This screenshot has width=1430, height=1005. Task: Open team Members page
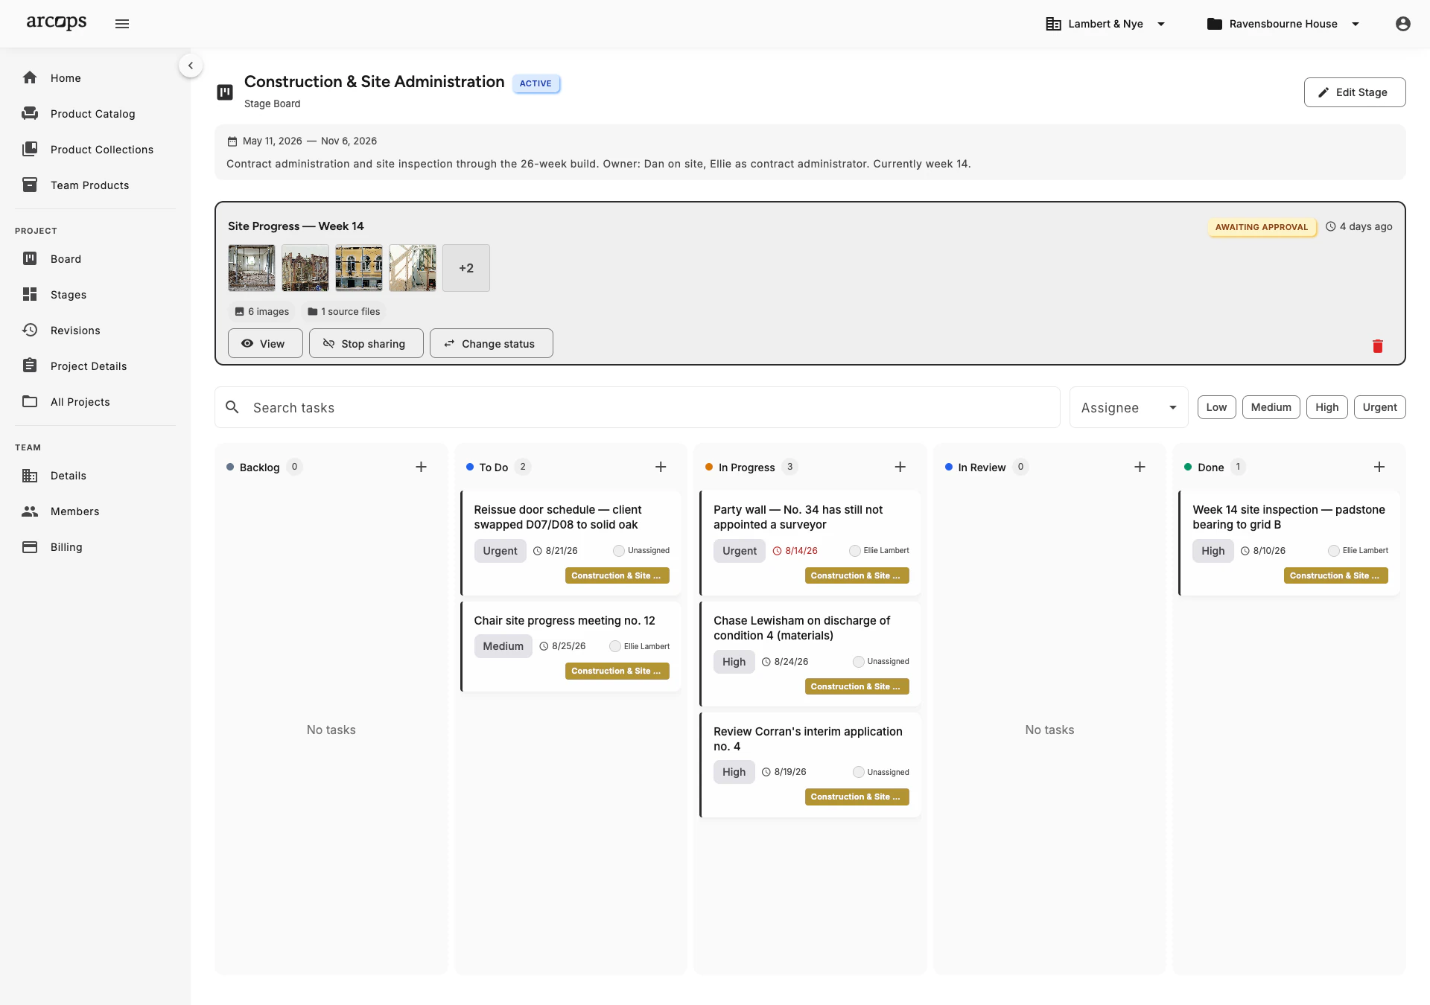[95, 511]
